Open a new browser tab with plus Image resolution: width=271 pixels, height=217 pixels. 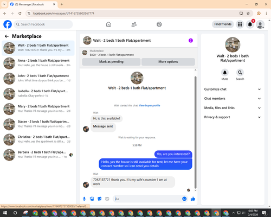pyautogui.click(x=62, y=4)
